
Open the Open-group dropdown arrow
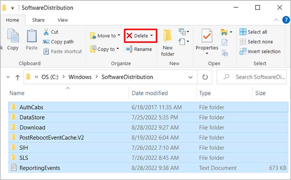[x=231, y=32]
